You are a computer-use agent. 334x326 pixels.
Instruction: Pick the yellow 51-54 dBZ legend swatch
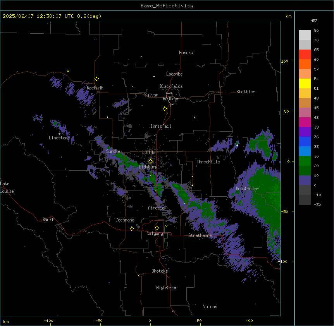click(305, 83)
